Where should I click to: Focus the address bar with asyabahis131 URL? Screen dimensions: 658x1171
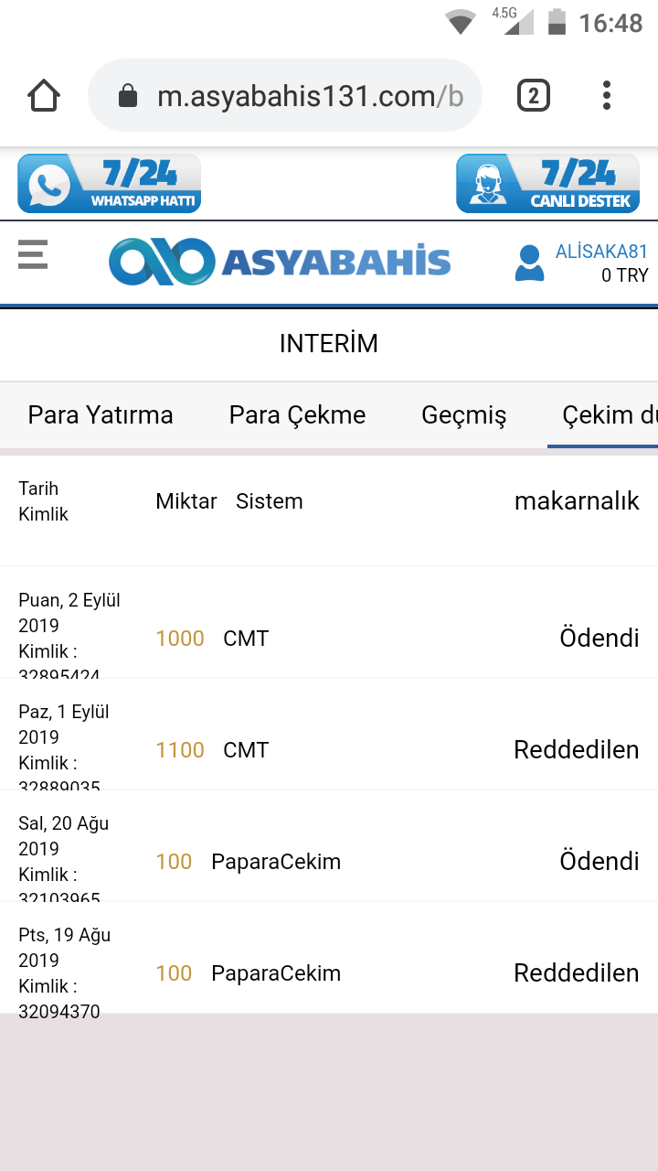(x=309, y=96)
